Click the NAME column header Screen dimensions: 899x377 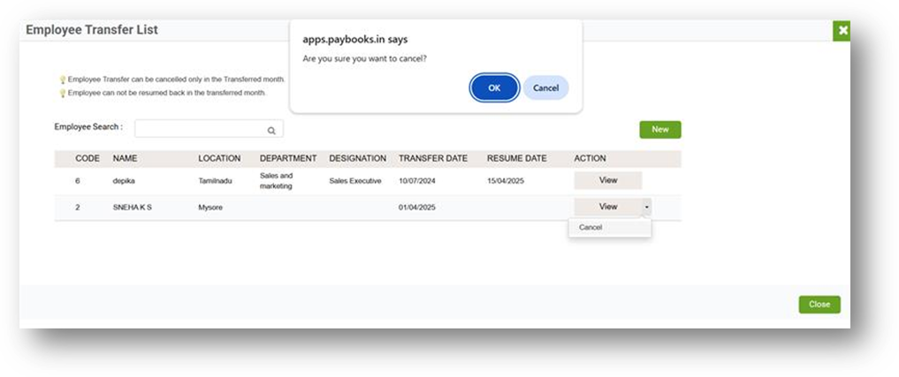click(125, 158)
